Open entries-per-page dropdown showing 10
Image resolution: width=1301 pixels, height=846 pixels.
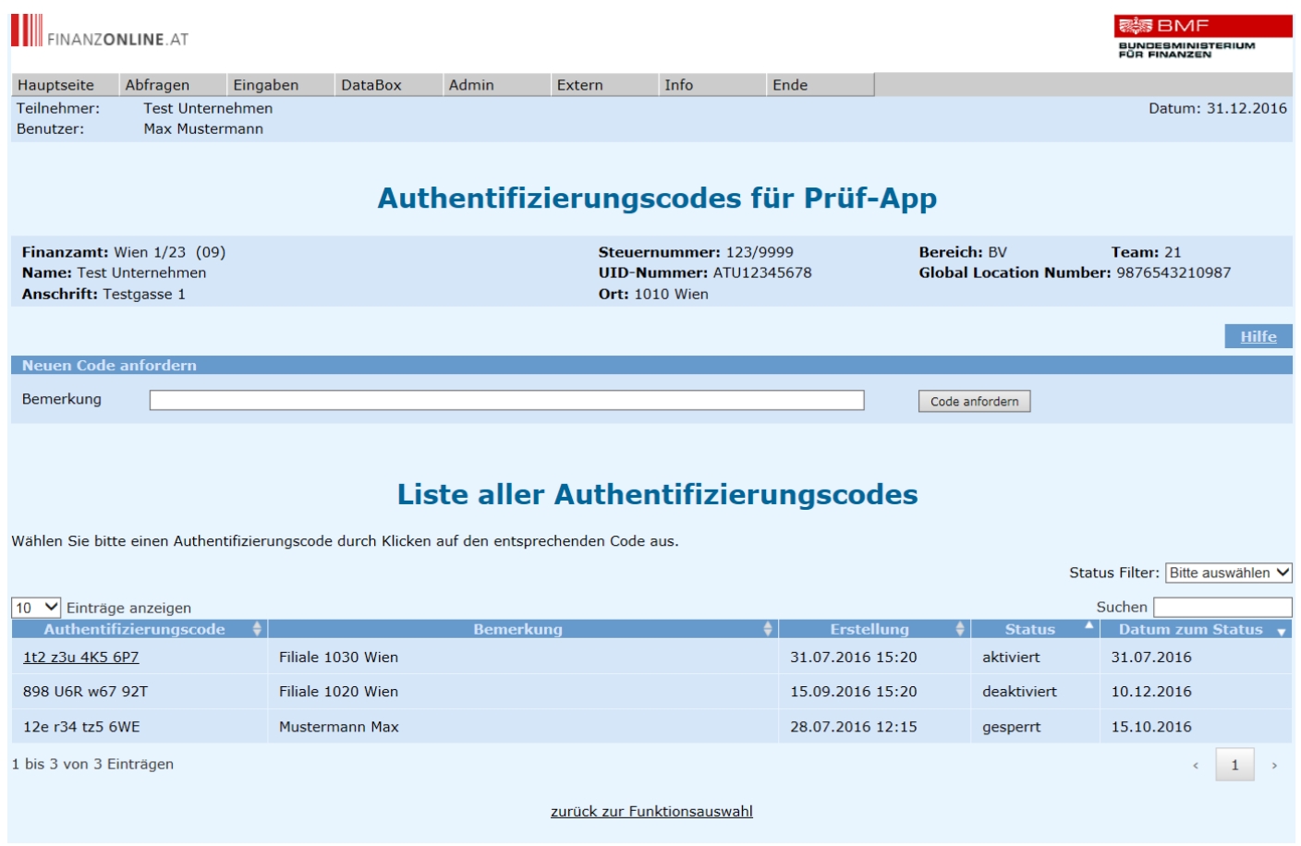36,608
